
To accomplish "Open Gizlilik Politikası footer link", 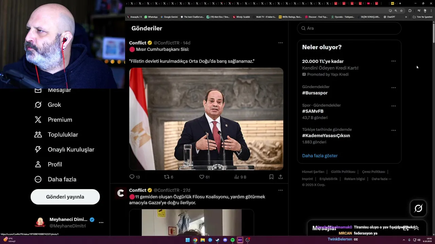I will [x=343, y=172].
